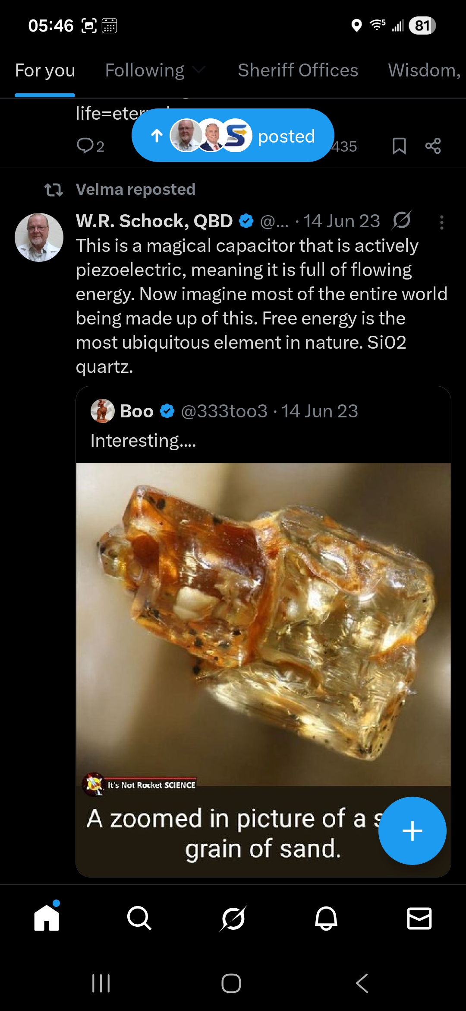Compose a new post with the plus button
This screenshot has width=466, height=1011.
point(412,830)
